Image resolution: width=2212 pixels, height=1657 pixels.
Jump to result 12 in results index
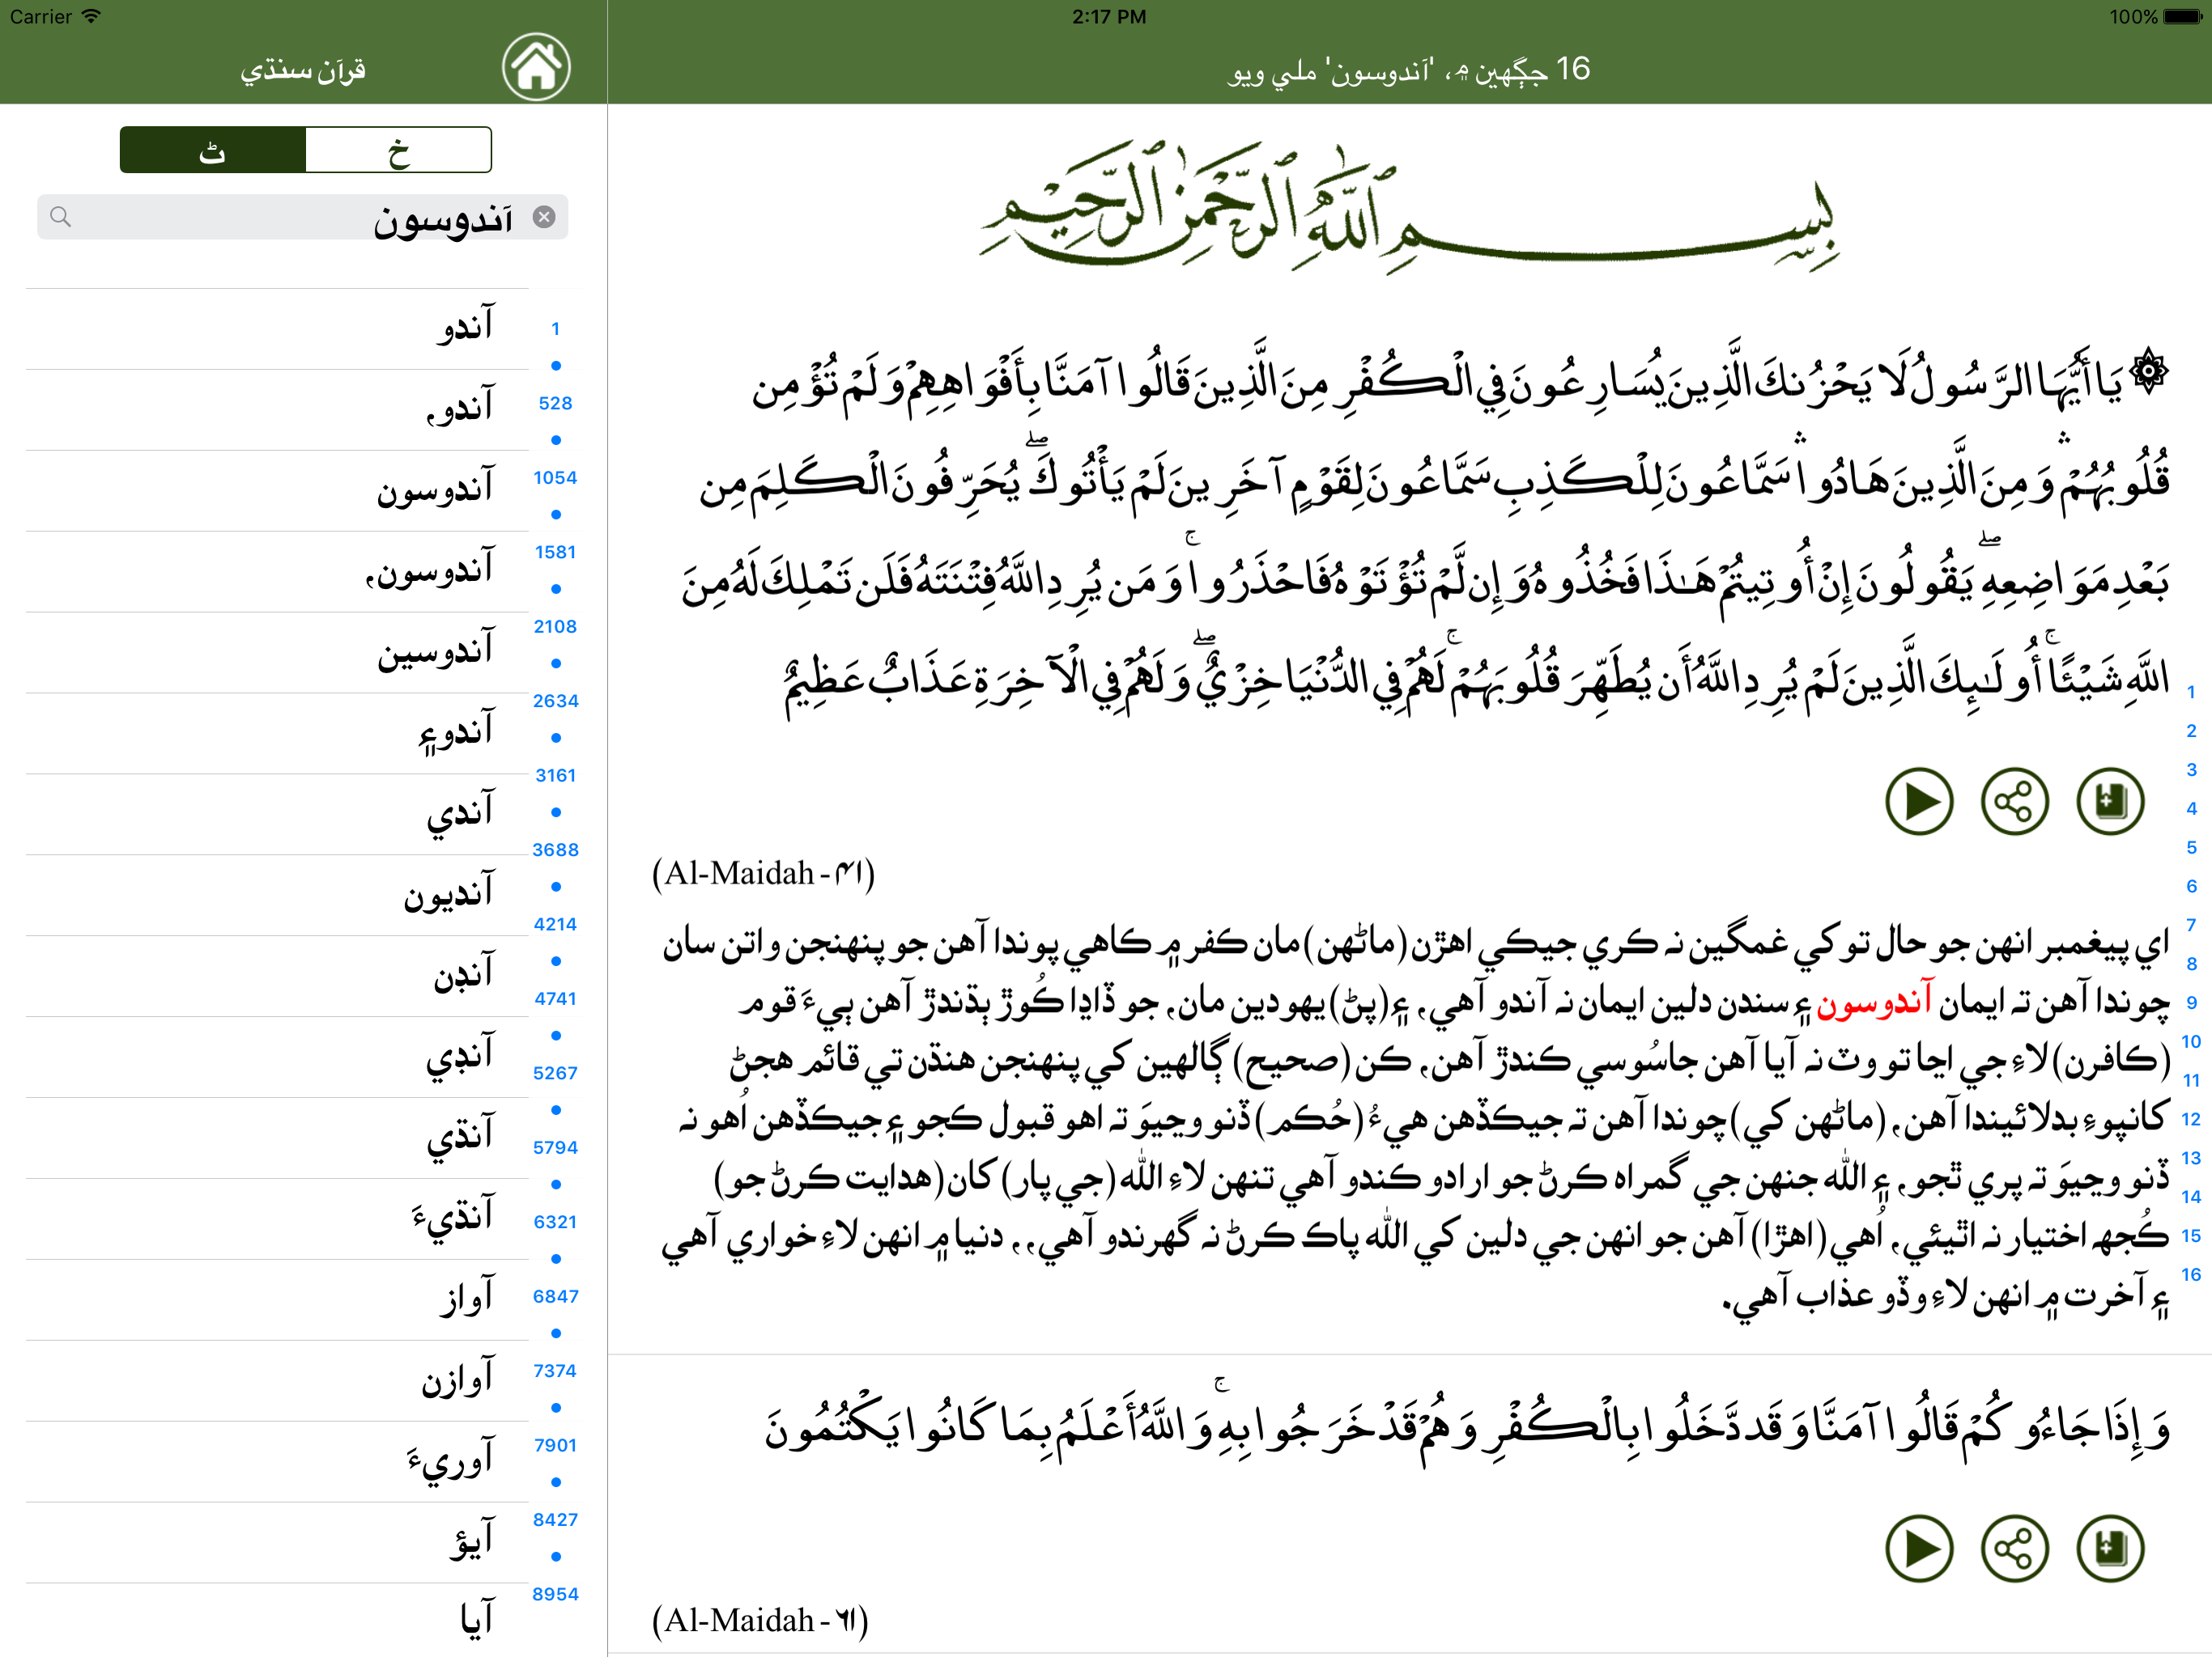[x=2190, y=1119]
